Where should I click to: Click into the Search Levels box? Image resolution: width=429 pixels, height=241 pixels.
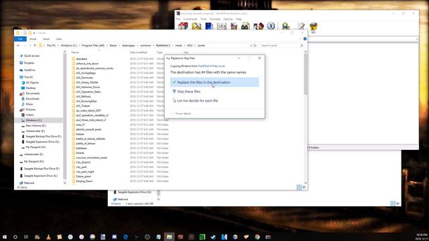(280, 46)
